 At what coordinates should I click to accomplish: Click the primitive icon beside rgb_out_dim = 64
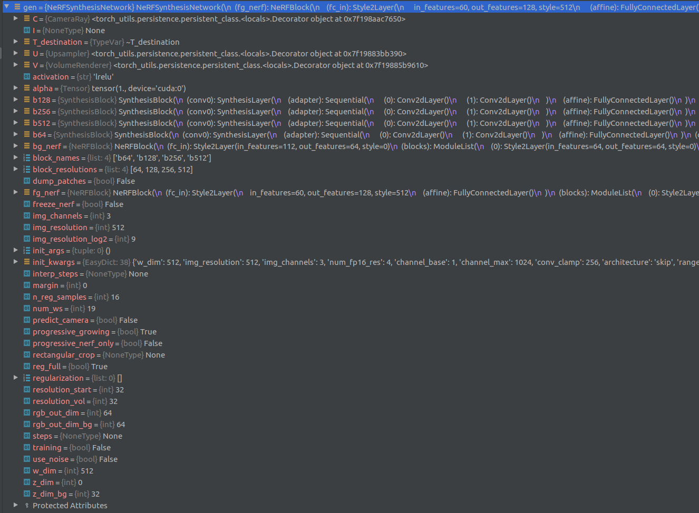click(27, 412)
